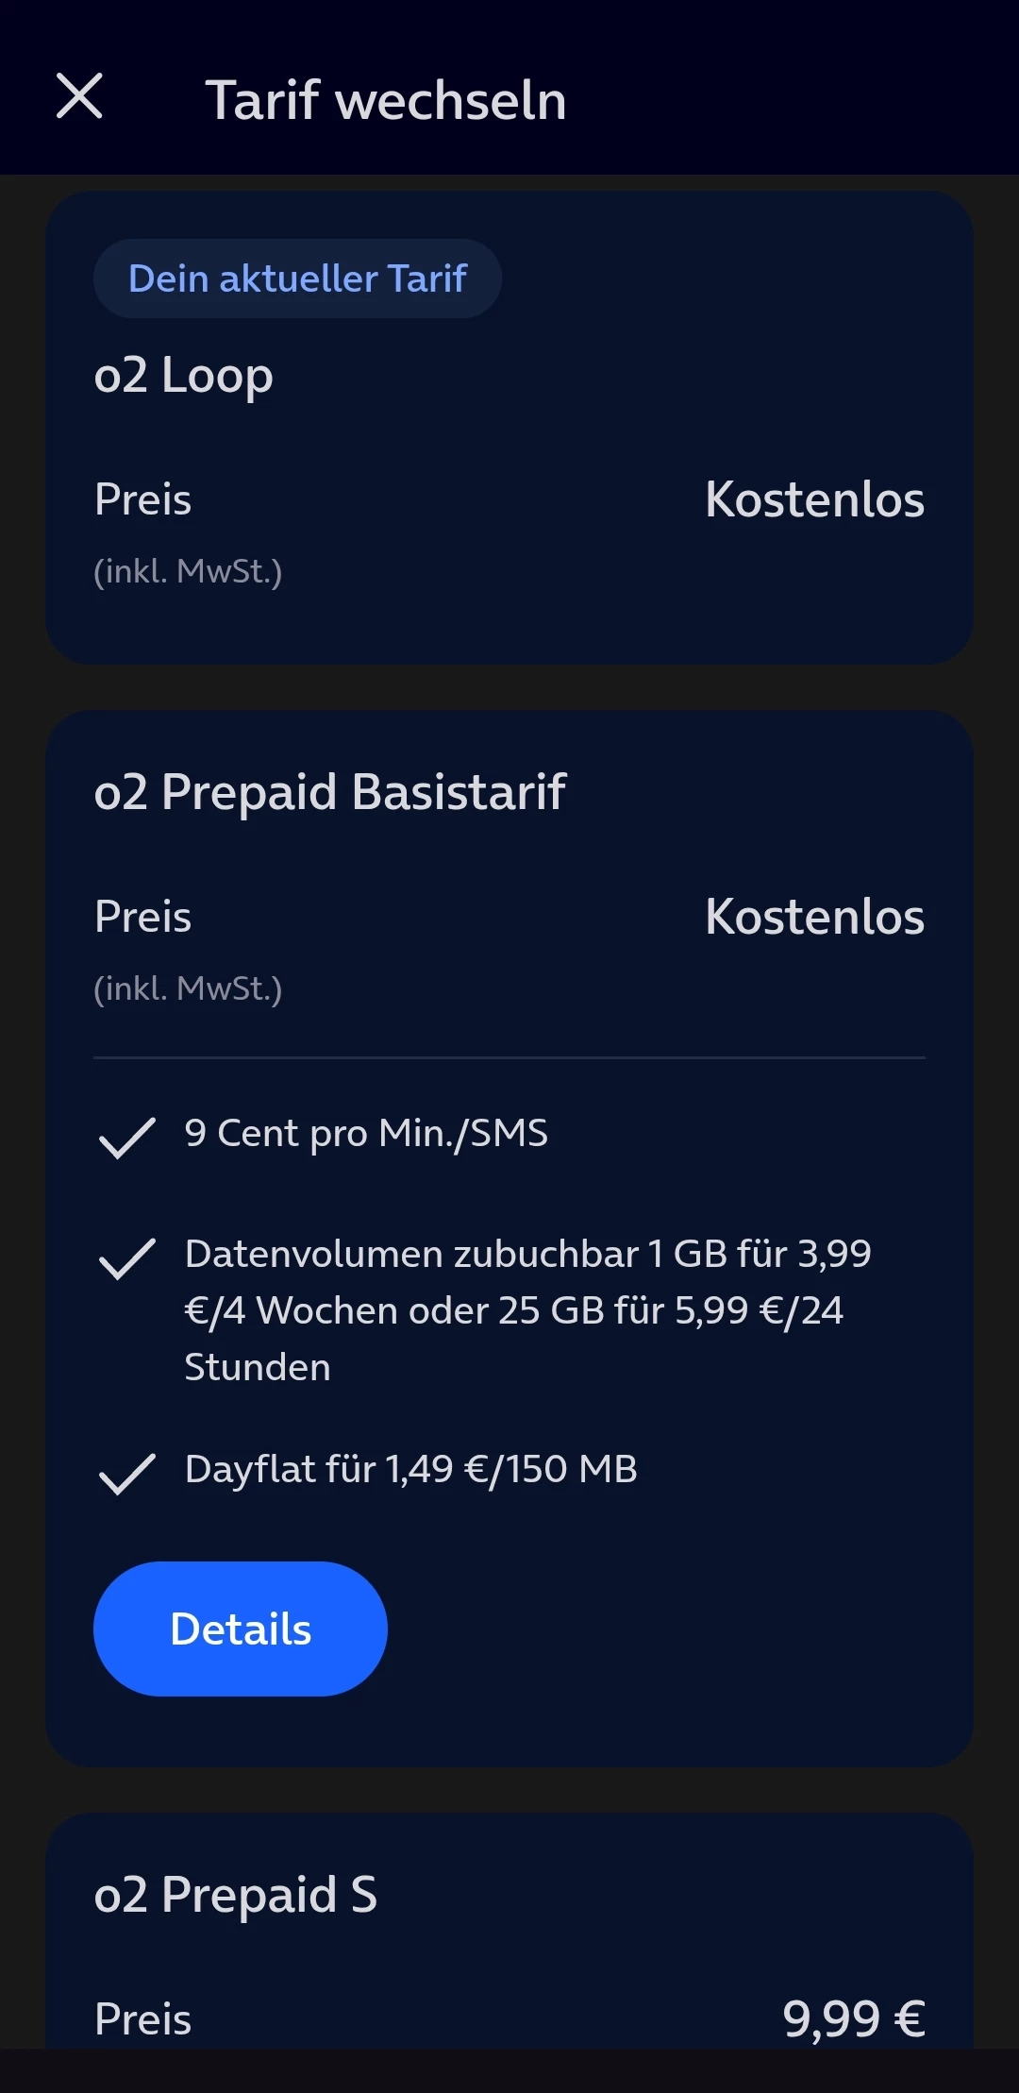Tap the checkmark beside 9 Cent pro Min./SMS
The image size is (1019, 2093).
127,1137
